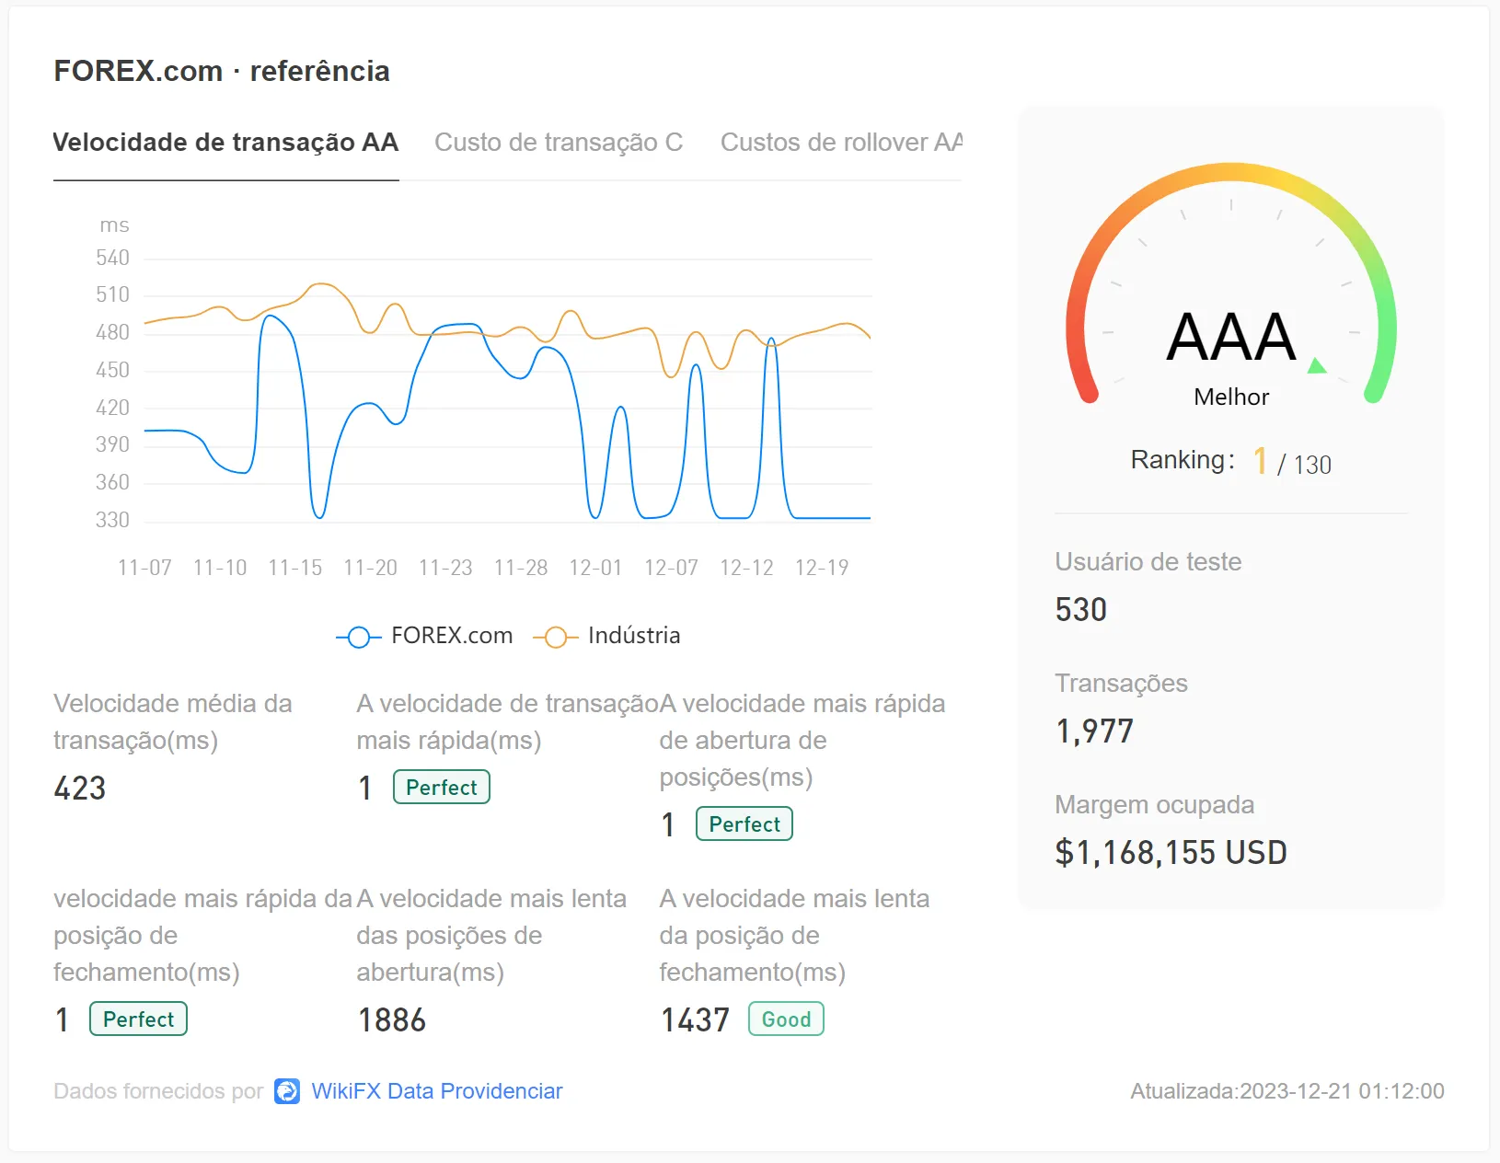The width and height of the screenshot is (1500, 1163).
Task: Click the average transaction speed value 423
Action: (x=80, y=789)
